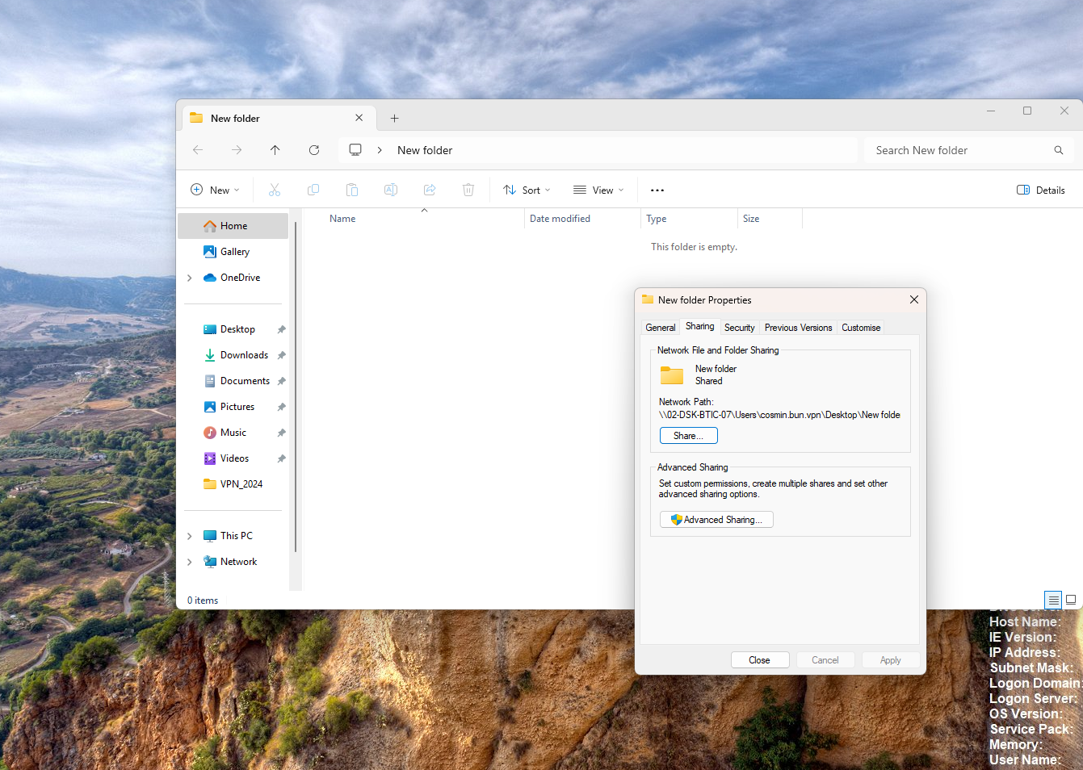Click the Share icon in Explorer toolbar
The width and height of the screenshot is (1083, 770).
[430, 190]
